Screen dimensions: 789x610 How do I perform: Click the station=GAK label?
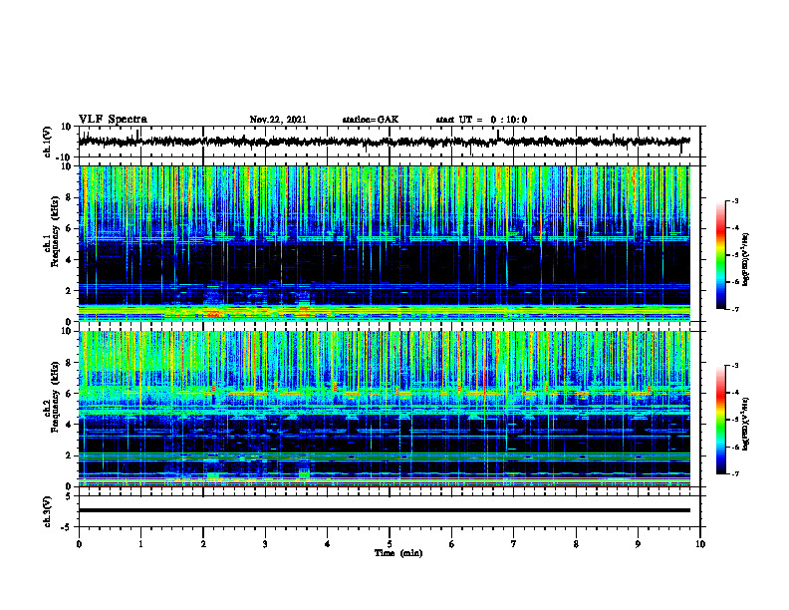tap(371, 120)
